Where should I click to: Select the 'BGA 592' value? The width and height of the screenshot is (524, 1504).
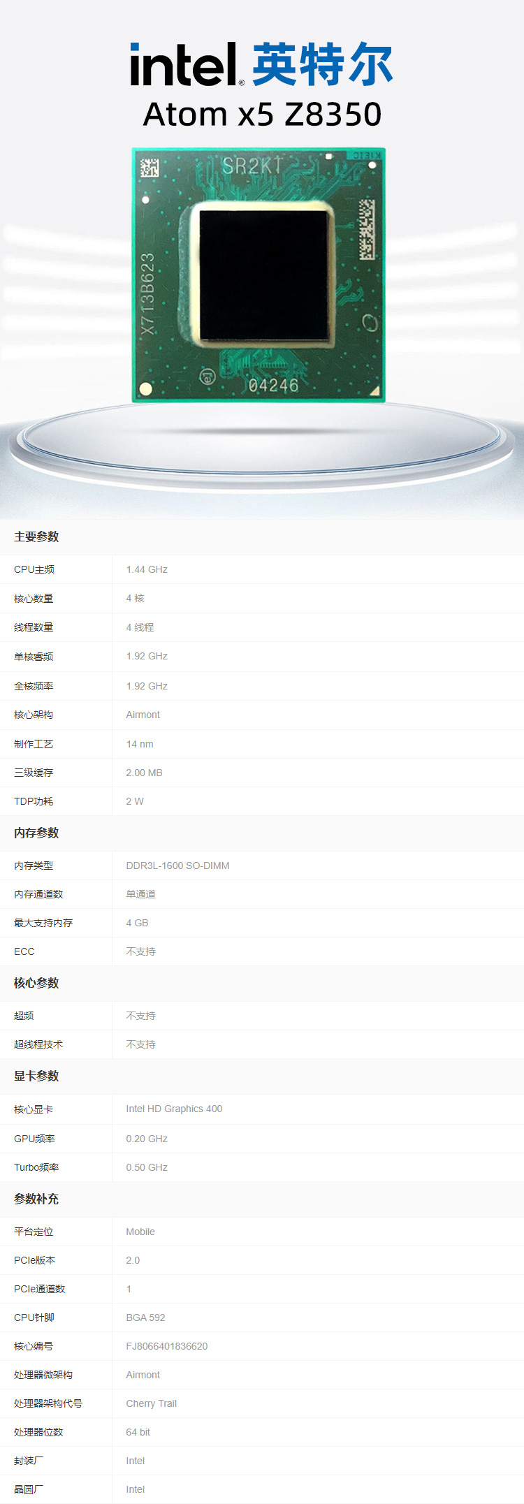pos(145,1317)
